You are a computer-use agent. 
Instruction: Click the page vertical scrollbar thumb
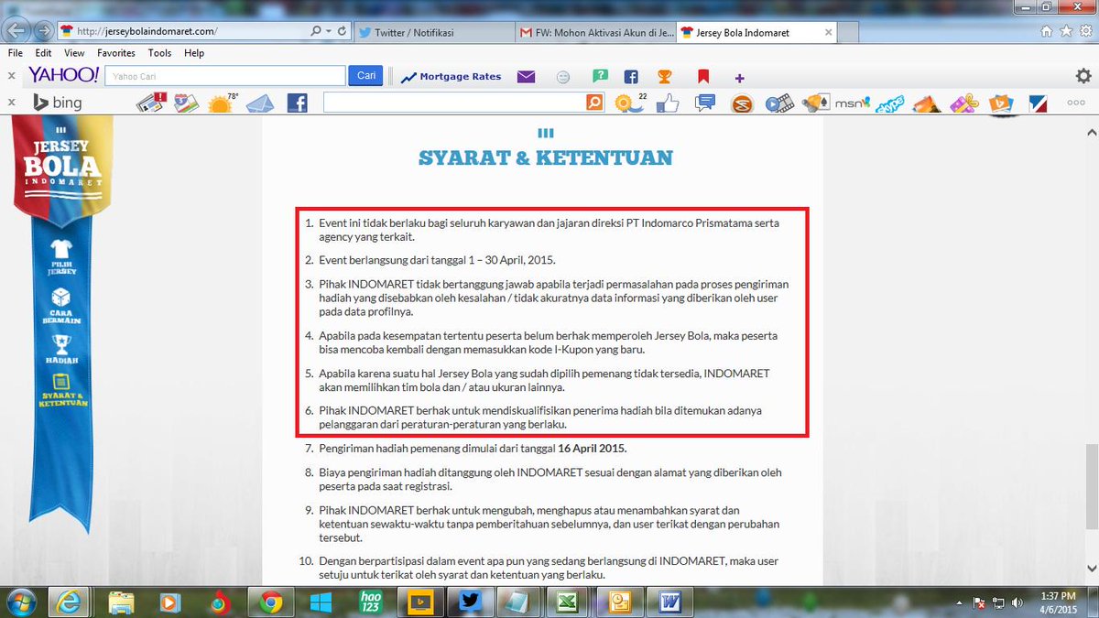pos(1091,488)
